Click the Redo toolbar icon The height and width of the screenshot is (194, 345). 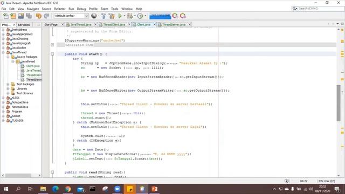46,16
